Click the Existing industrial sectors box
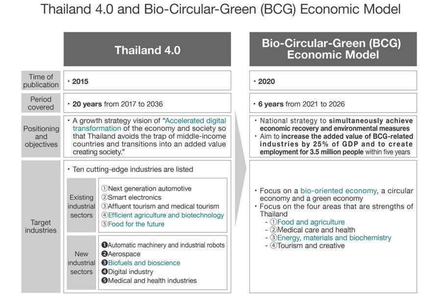This screenshot has height=294, width=441. 81,206
